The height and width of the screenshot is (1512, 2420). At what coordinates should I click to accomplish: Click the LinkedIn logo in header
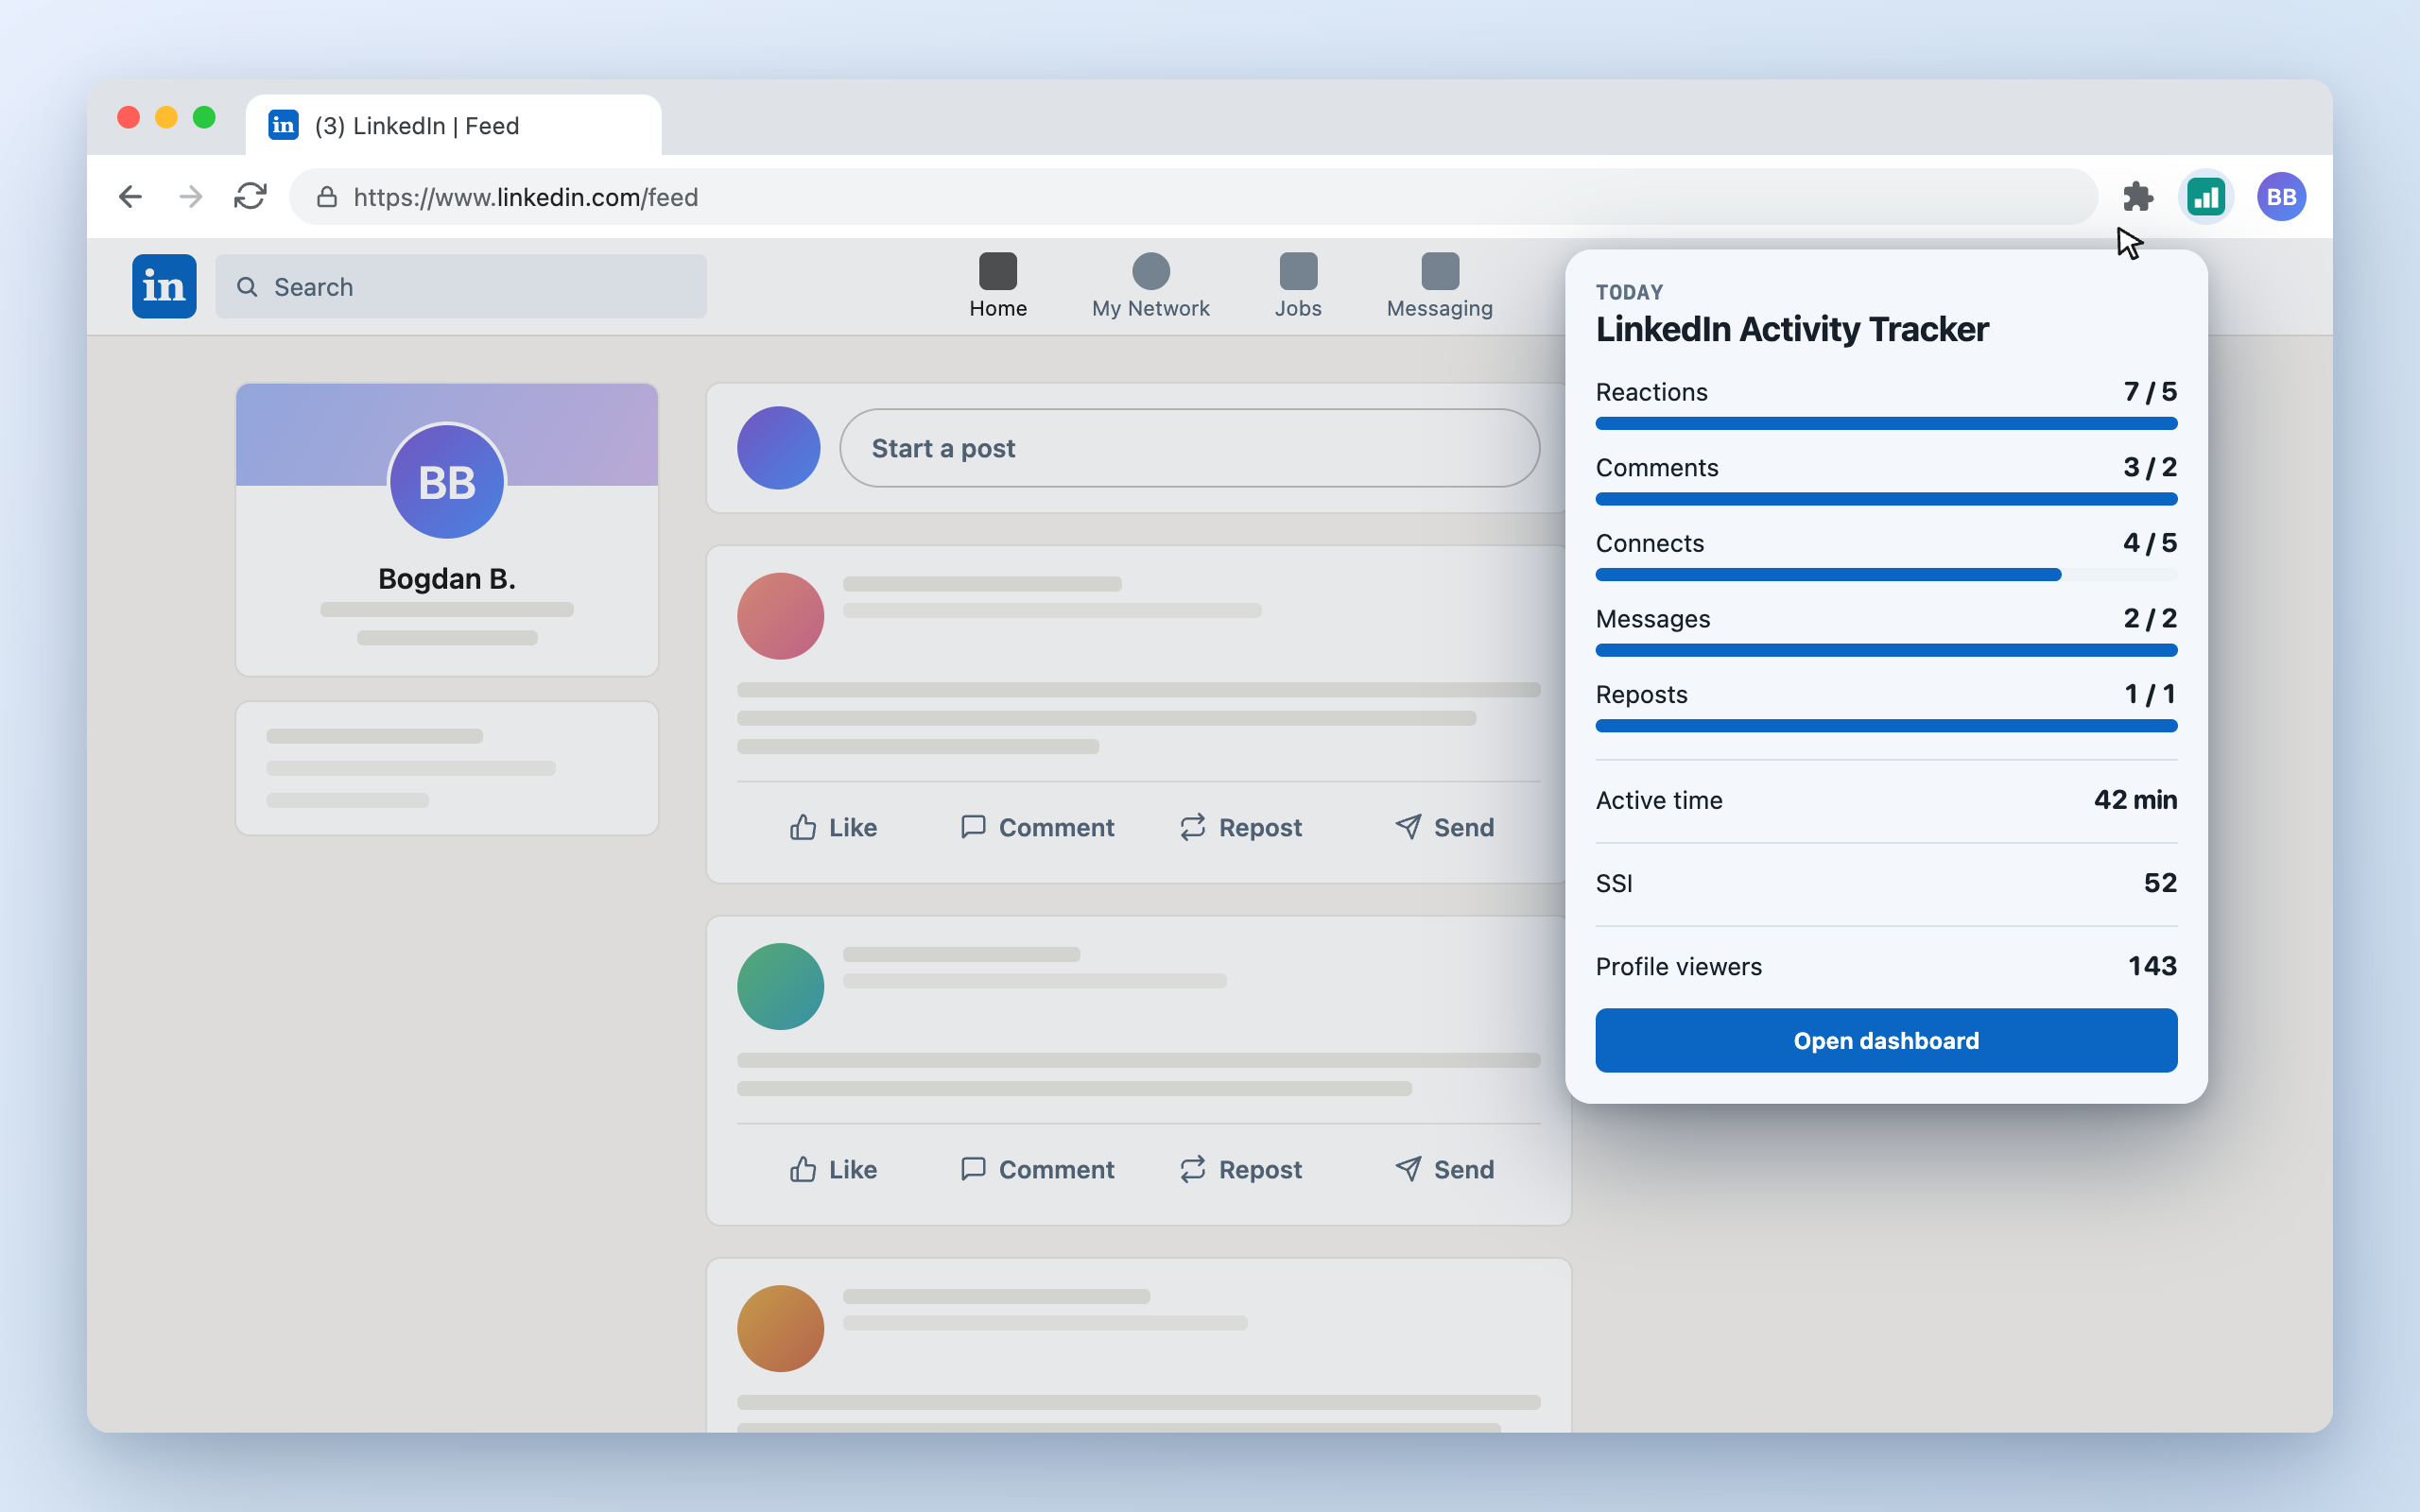(x=164, y=287)
